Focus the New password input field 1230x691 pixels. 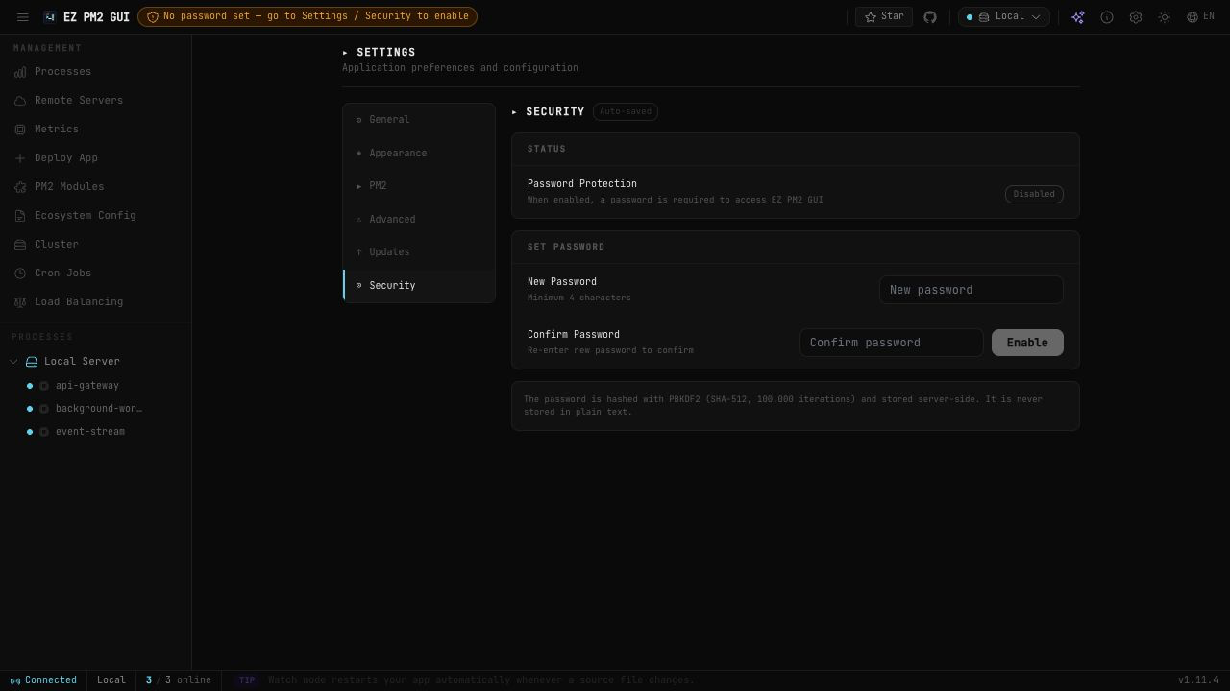972,290
